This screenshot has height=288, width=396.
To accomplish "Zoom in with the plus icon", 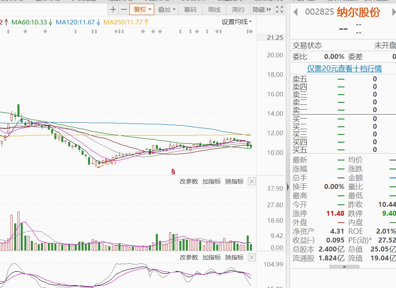I will tap(113, 9).
